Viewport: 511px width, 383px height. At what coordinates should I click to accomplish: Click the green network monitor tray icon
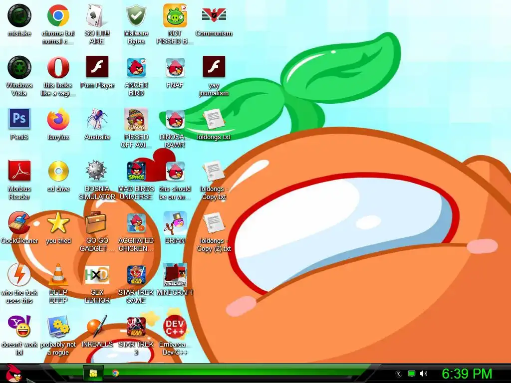(x=412, y=374)
